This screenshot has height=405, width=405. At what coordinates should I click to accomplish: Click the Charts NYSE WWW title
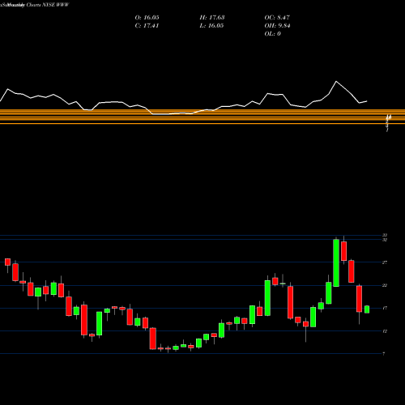(x=48, y=5)
